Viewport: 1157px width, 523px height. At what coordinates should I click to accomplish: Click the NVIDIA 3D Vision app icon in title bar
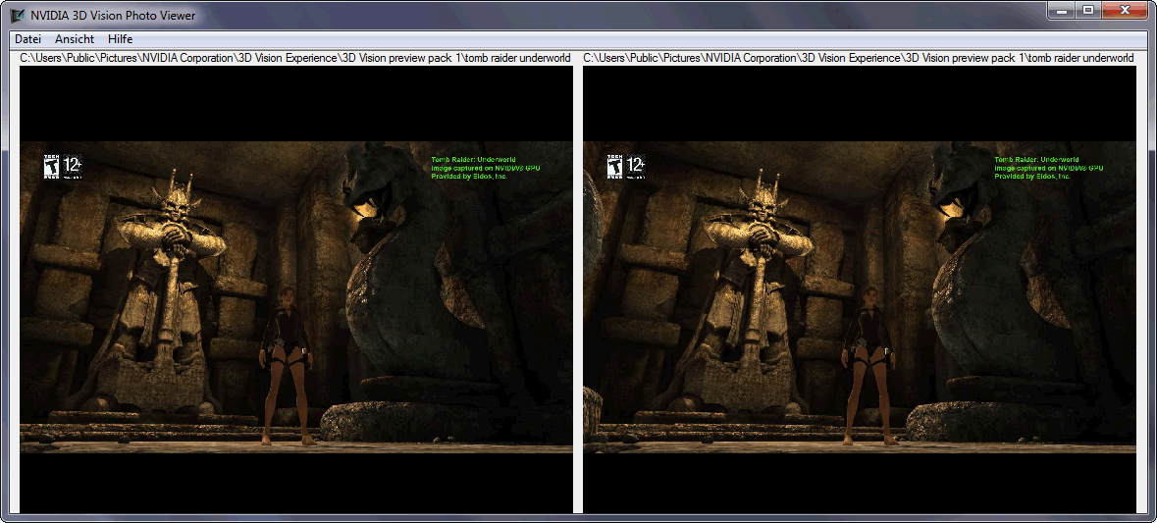[x=18, y=15]
